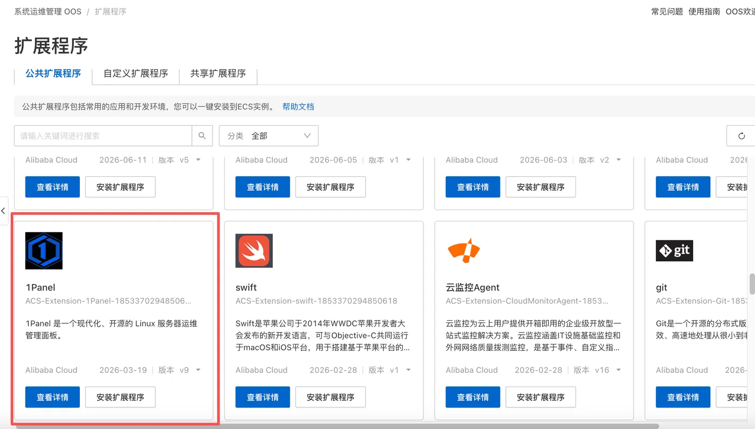Switch to 共享扩展程序 tab
The image size is (755, 429).
[218, 73]
